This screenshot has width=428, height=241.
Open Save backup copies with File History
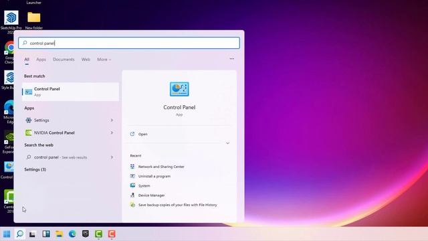(178, 205)
